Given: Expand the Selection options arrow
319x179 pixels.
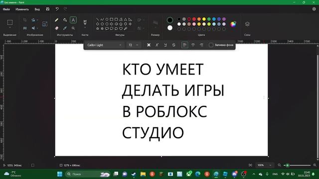Looking at the screenshot, I should [x=10, y=28].
